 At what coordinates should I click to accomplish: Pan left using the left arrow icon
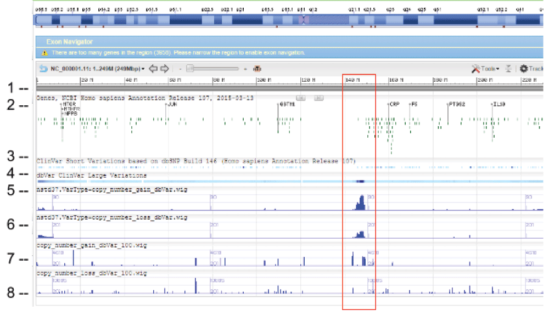pos(154,69)
